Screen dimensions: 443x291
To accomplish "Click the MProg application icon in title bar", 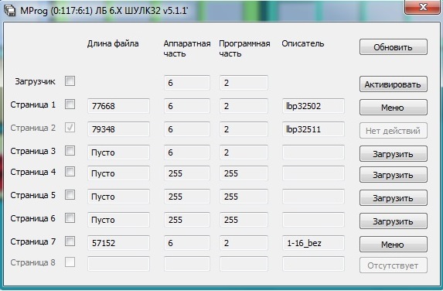I will (10, 11).
